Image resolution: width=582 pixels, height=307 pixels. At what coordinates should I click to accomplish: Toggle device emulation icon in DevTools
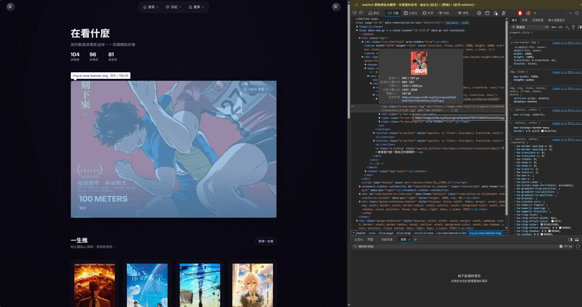(361, 13)
